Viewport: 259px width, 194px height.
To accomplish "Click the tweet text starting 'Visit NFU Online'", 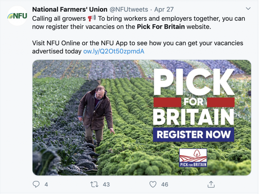I will click(x=138, y=43).
